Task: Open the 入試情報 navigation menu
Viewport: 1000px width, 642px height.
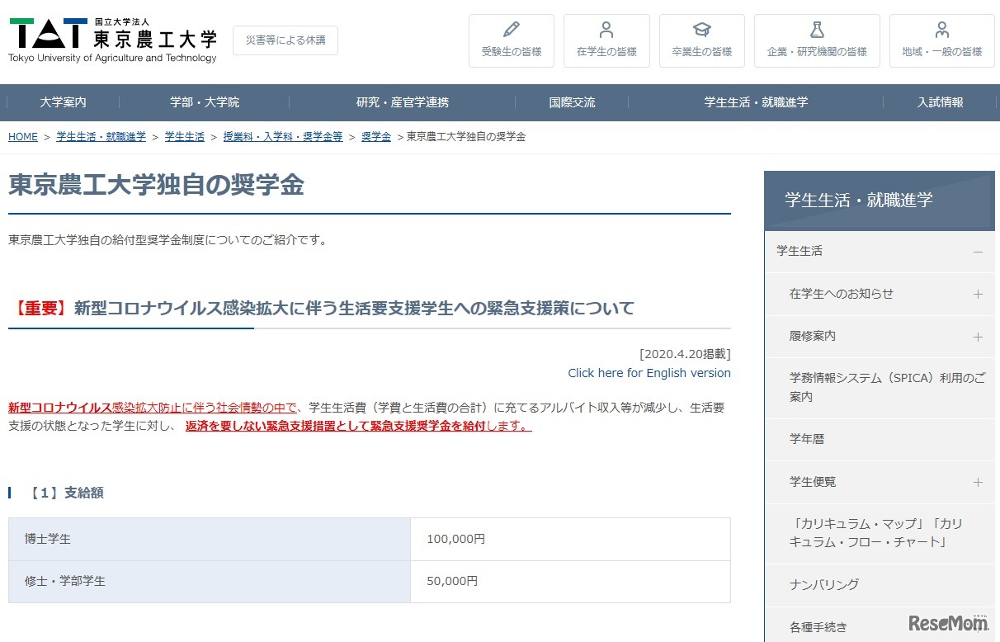Action: pyautogui.click(x=941, y=102)
